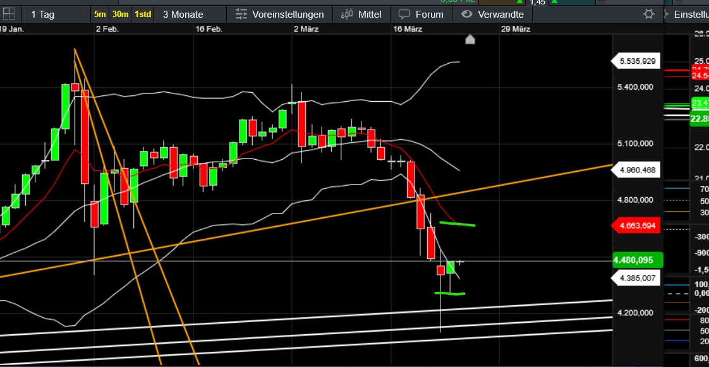Click the eye icon next to Verwandte
The height and width of the screenshot is (367, 709).
(x=467, y=14)
